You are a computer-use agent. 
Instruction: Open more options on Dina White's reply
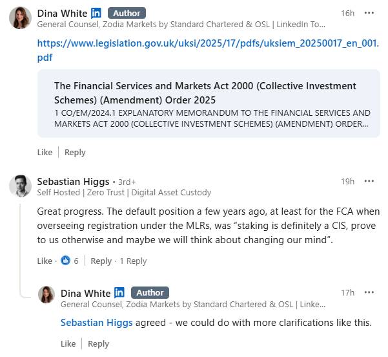coord(369,292)
